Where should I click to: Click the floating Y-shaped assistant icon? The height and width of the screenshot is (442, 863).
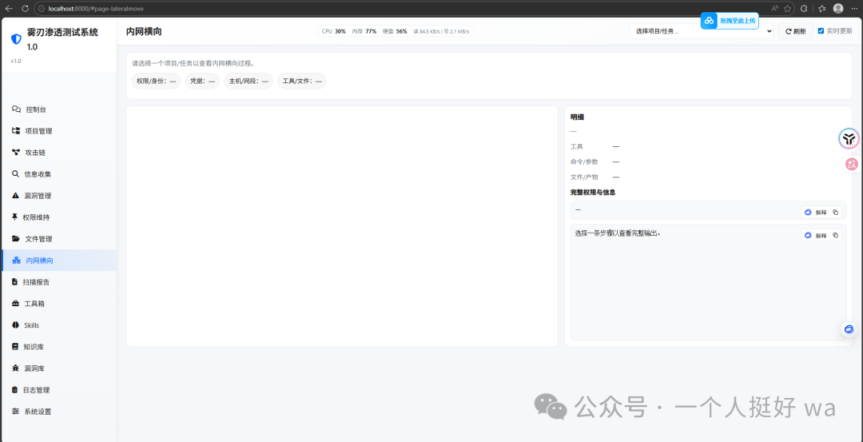click(x=849, y=139)
